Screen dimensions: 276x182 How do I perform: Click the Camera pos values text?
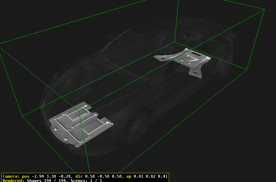coord(51,176)
